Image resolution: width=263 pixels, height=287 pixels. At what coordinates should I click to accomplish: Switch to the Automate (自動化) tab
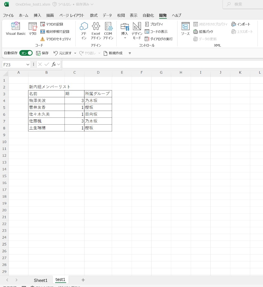(148, 15)
